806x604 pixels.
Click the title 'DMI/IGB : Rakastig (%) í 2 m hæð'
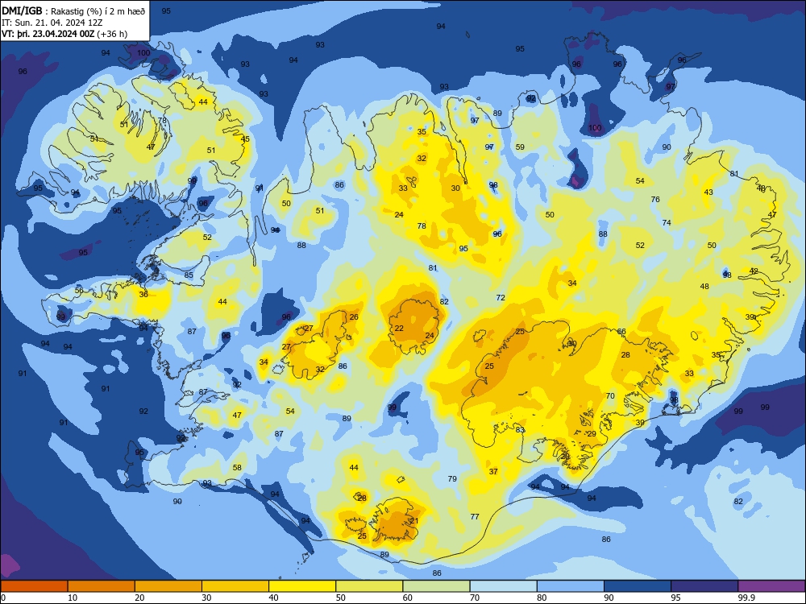click(x=73, y=10)
